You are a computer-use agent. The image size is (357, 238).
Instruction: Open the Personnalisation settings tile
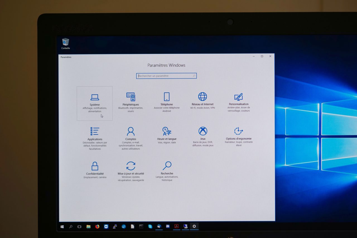pyautogui.click(x=238, y=102)
